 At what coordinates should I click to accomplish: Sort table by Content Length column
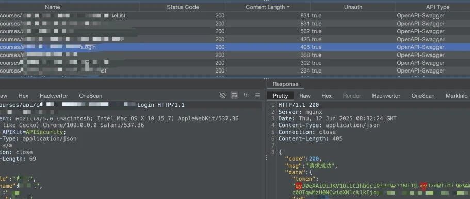268,7
